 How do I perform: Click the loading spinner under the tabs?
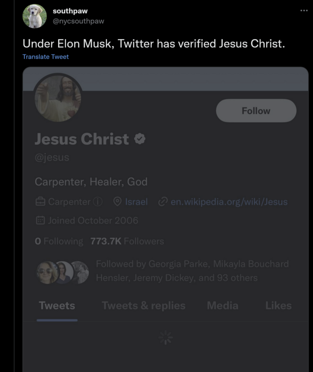[165, 338]
